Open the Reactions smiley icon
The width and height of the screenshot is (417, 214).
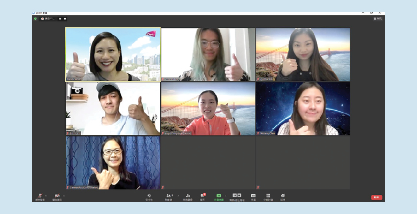pyautogui.click(x=283, y=196)
